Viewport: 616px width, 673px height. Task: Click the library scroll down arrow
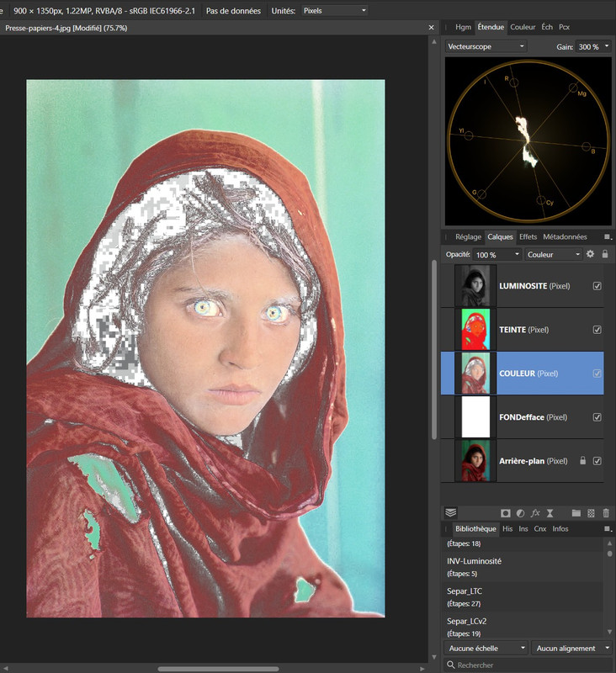point(610,632)
